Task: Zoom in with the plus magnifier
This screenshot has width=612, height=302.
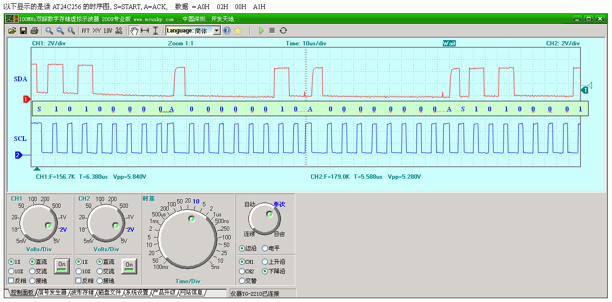Action: 49,31
